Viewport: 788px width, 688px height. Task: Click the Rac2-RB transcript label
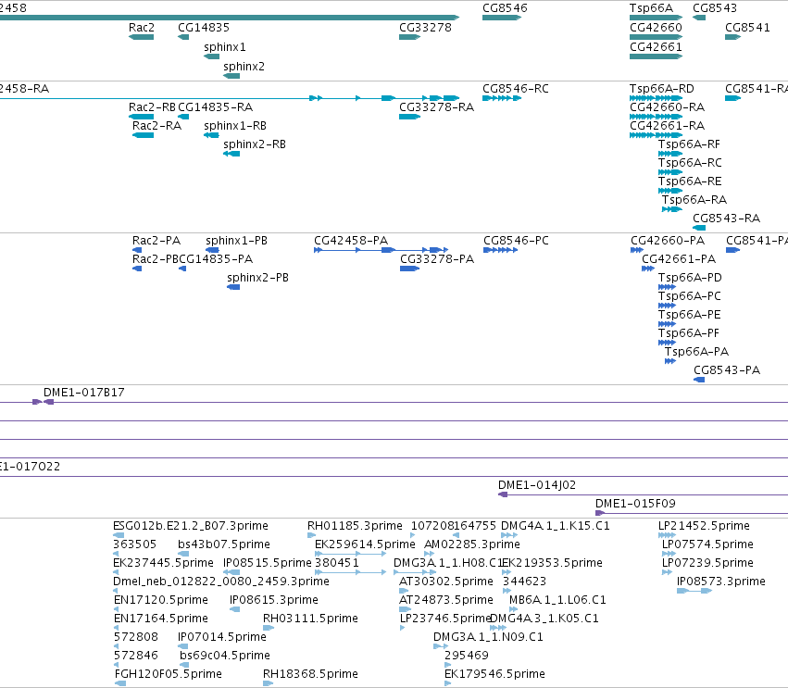click(152, 107)
